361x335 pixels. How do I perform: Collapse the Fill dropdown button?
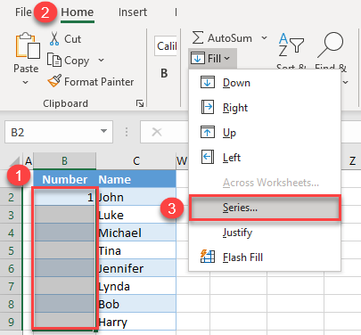pos(212,59)
